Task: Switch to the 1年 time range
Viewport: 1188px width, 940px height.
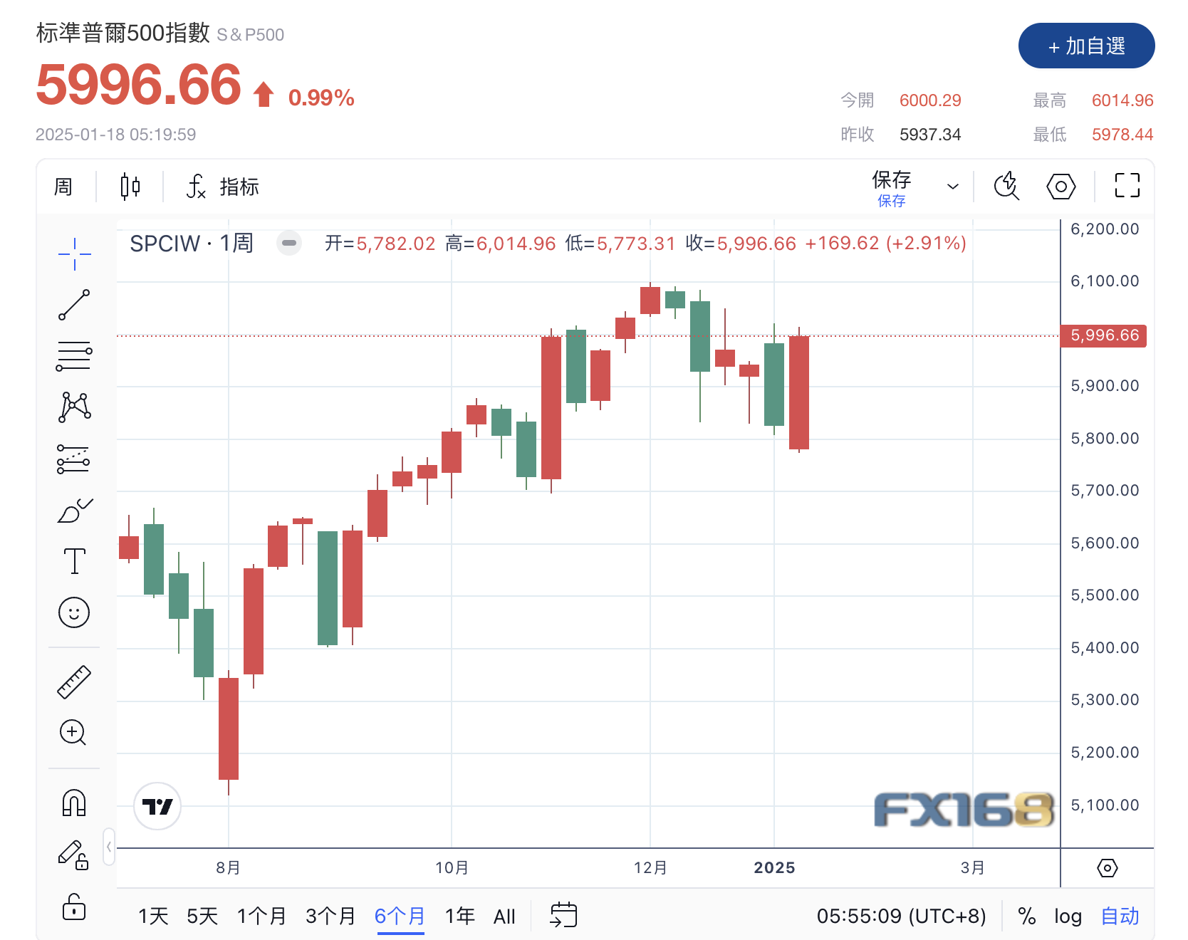Action: click(x=459, y=916)
